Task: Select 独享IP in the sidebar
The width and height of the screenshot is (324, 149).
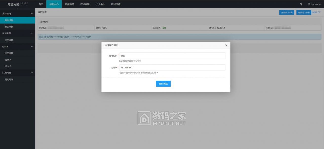Action: (x=8, y=60)
